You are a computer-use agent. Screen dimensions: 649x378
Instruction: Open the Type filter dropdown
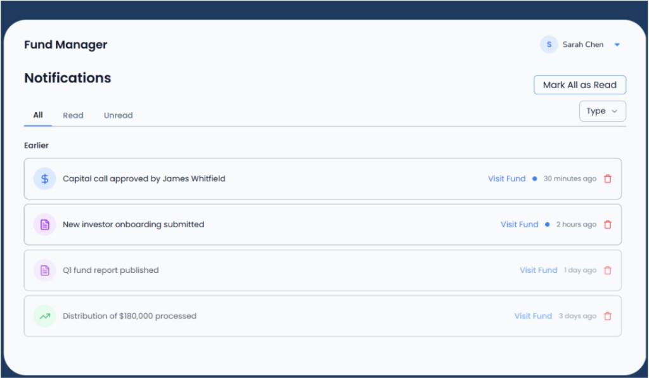click(602, 111)
